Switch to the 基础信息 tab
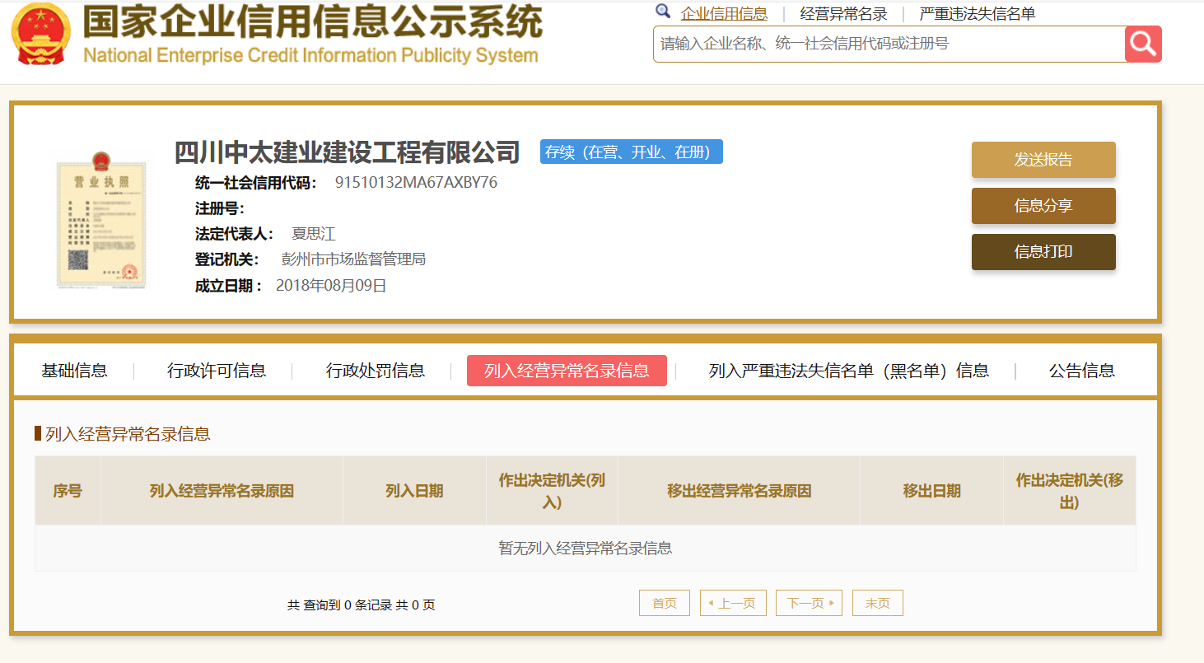This screenshot has width=1204, height=663. [x=74, y=371]
